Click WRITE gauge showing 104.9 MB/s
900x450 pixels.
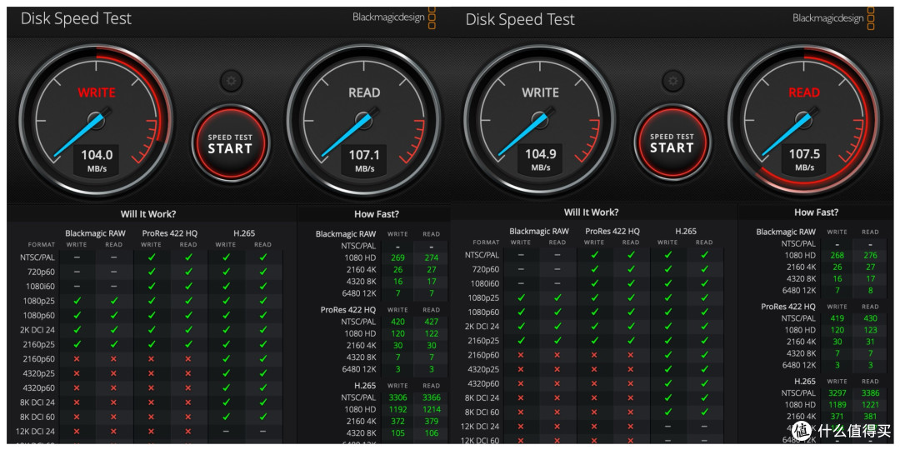(x=539, y=122)
